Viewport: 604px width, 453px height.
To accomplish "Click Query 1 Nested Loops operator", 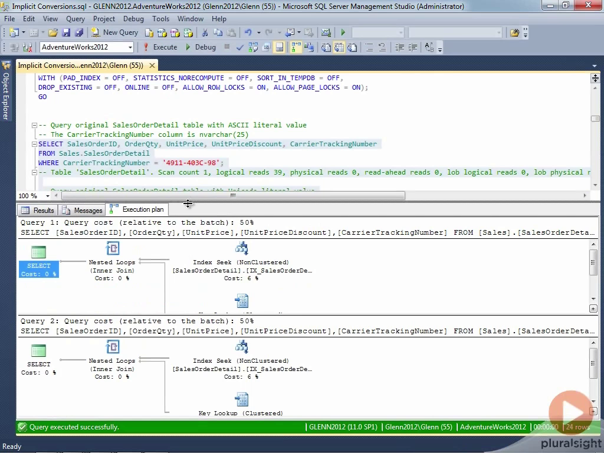I will pos(112,261).
